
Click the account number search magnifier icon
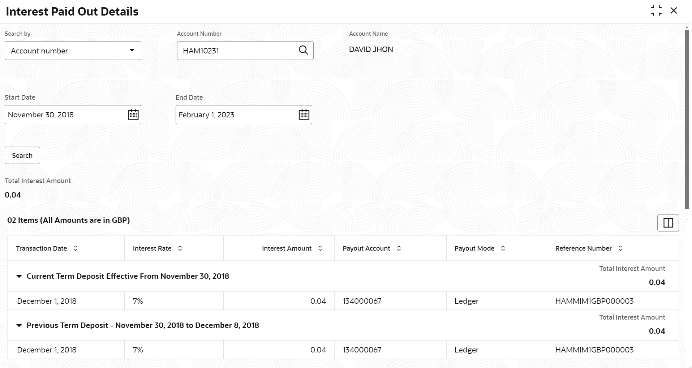coord(304,50)
